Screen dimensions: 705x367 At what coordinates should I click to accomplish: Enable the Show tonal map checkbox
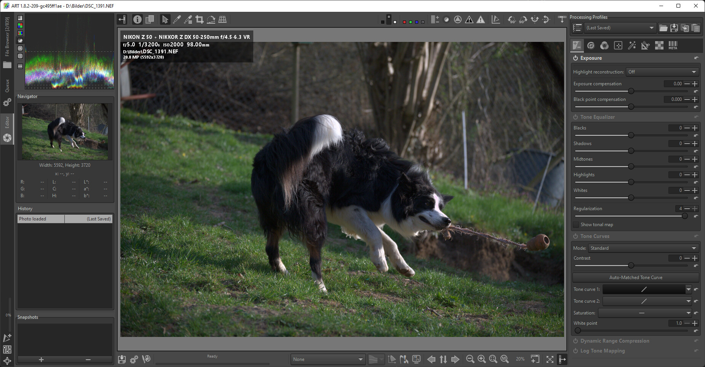(x=576, y=225)
